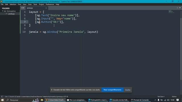Select janela.py in the sidebar
Viewport: 182px width, 102px height.
click(x=11, y=14)
